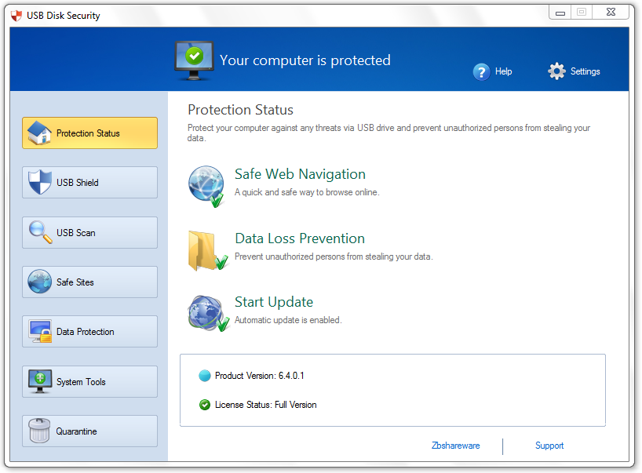Click the Safe Web Navigation globe icon
Viewport: 642px width, 473px height.
coord(206,186)
